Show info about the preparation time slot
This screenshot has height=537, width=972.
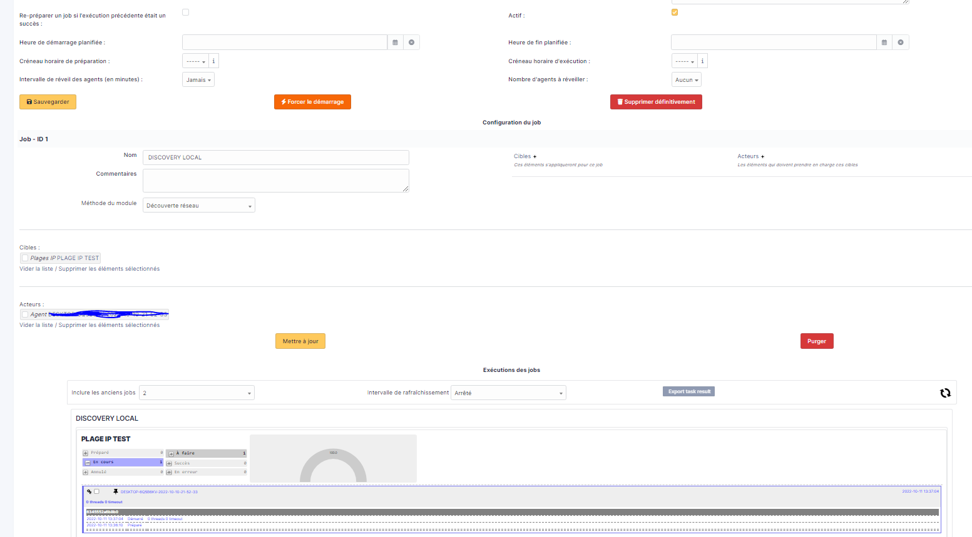coord(213,61)
